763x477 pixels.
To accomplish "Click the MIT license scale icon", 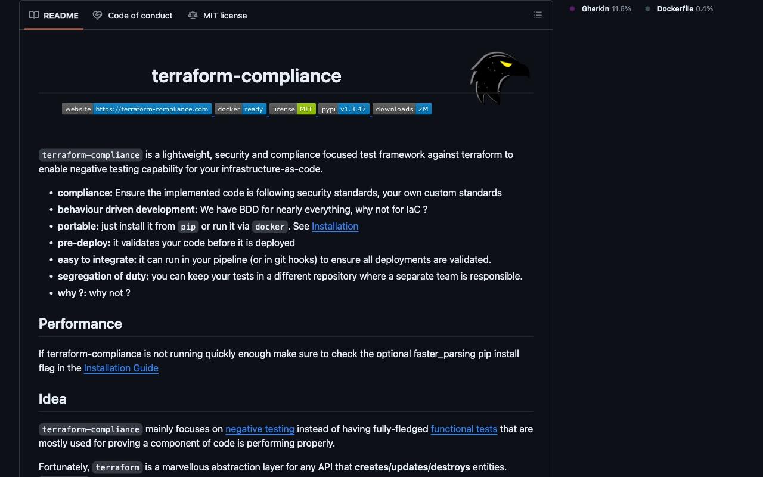I will tap(193, 16).
